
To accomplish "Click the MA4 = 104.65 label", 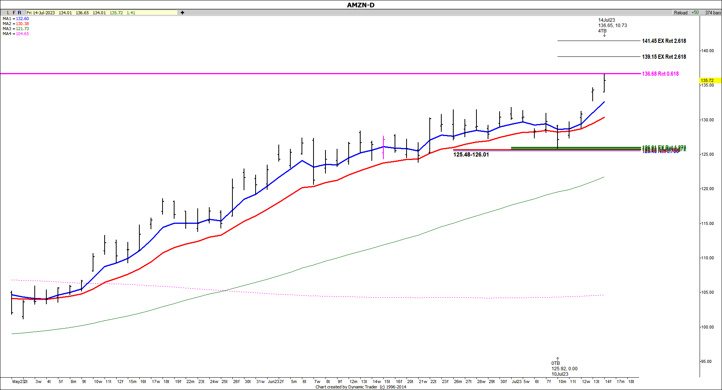I will pos(15,34).
